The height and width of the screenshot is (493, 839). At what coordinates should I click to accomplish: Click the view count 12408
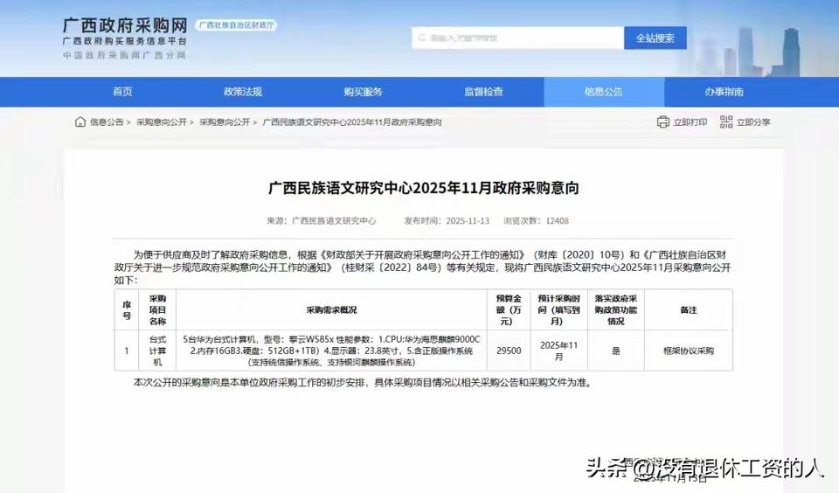click(x=557, y=220)
